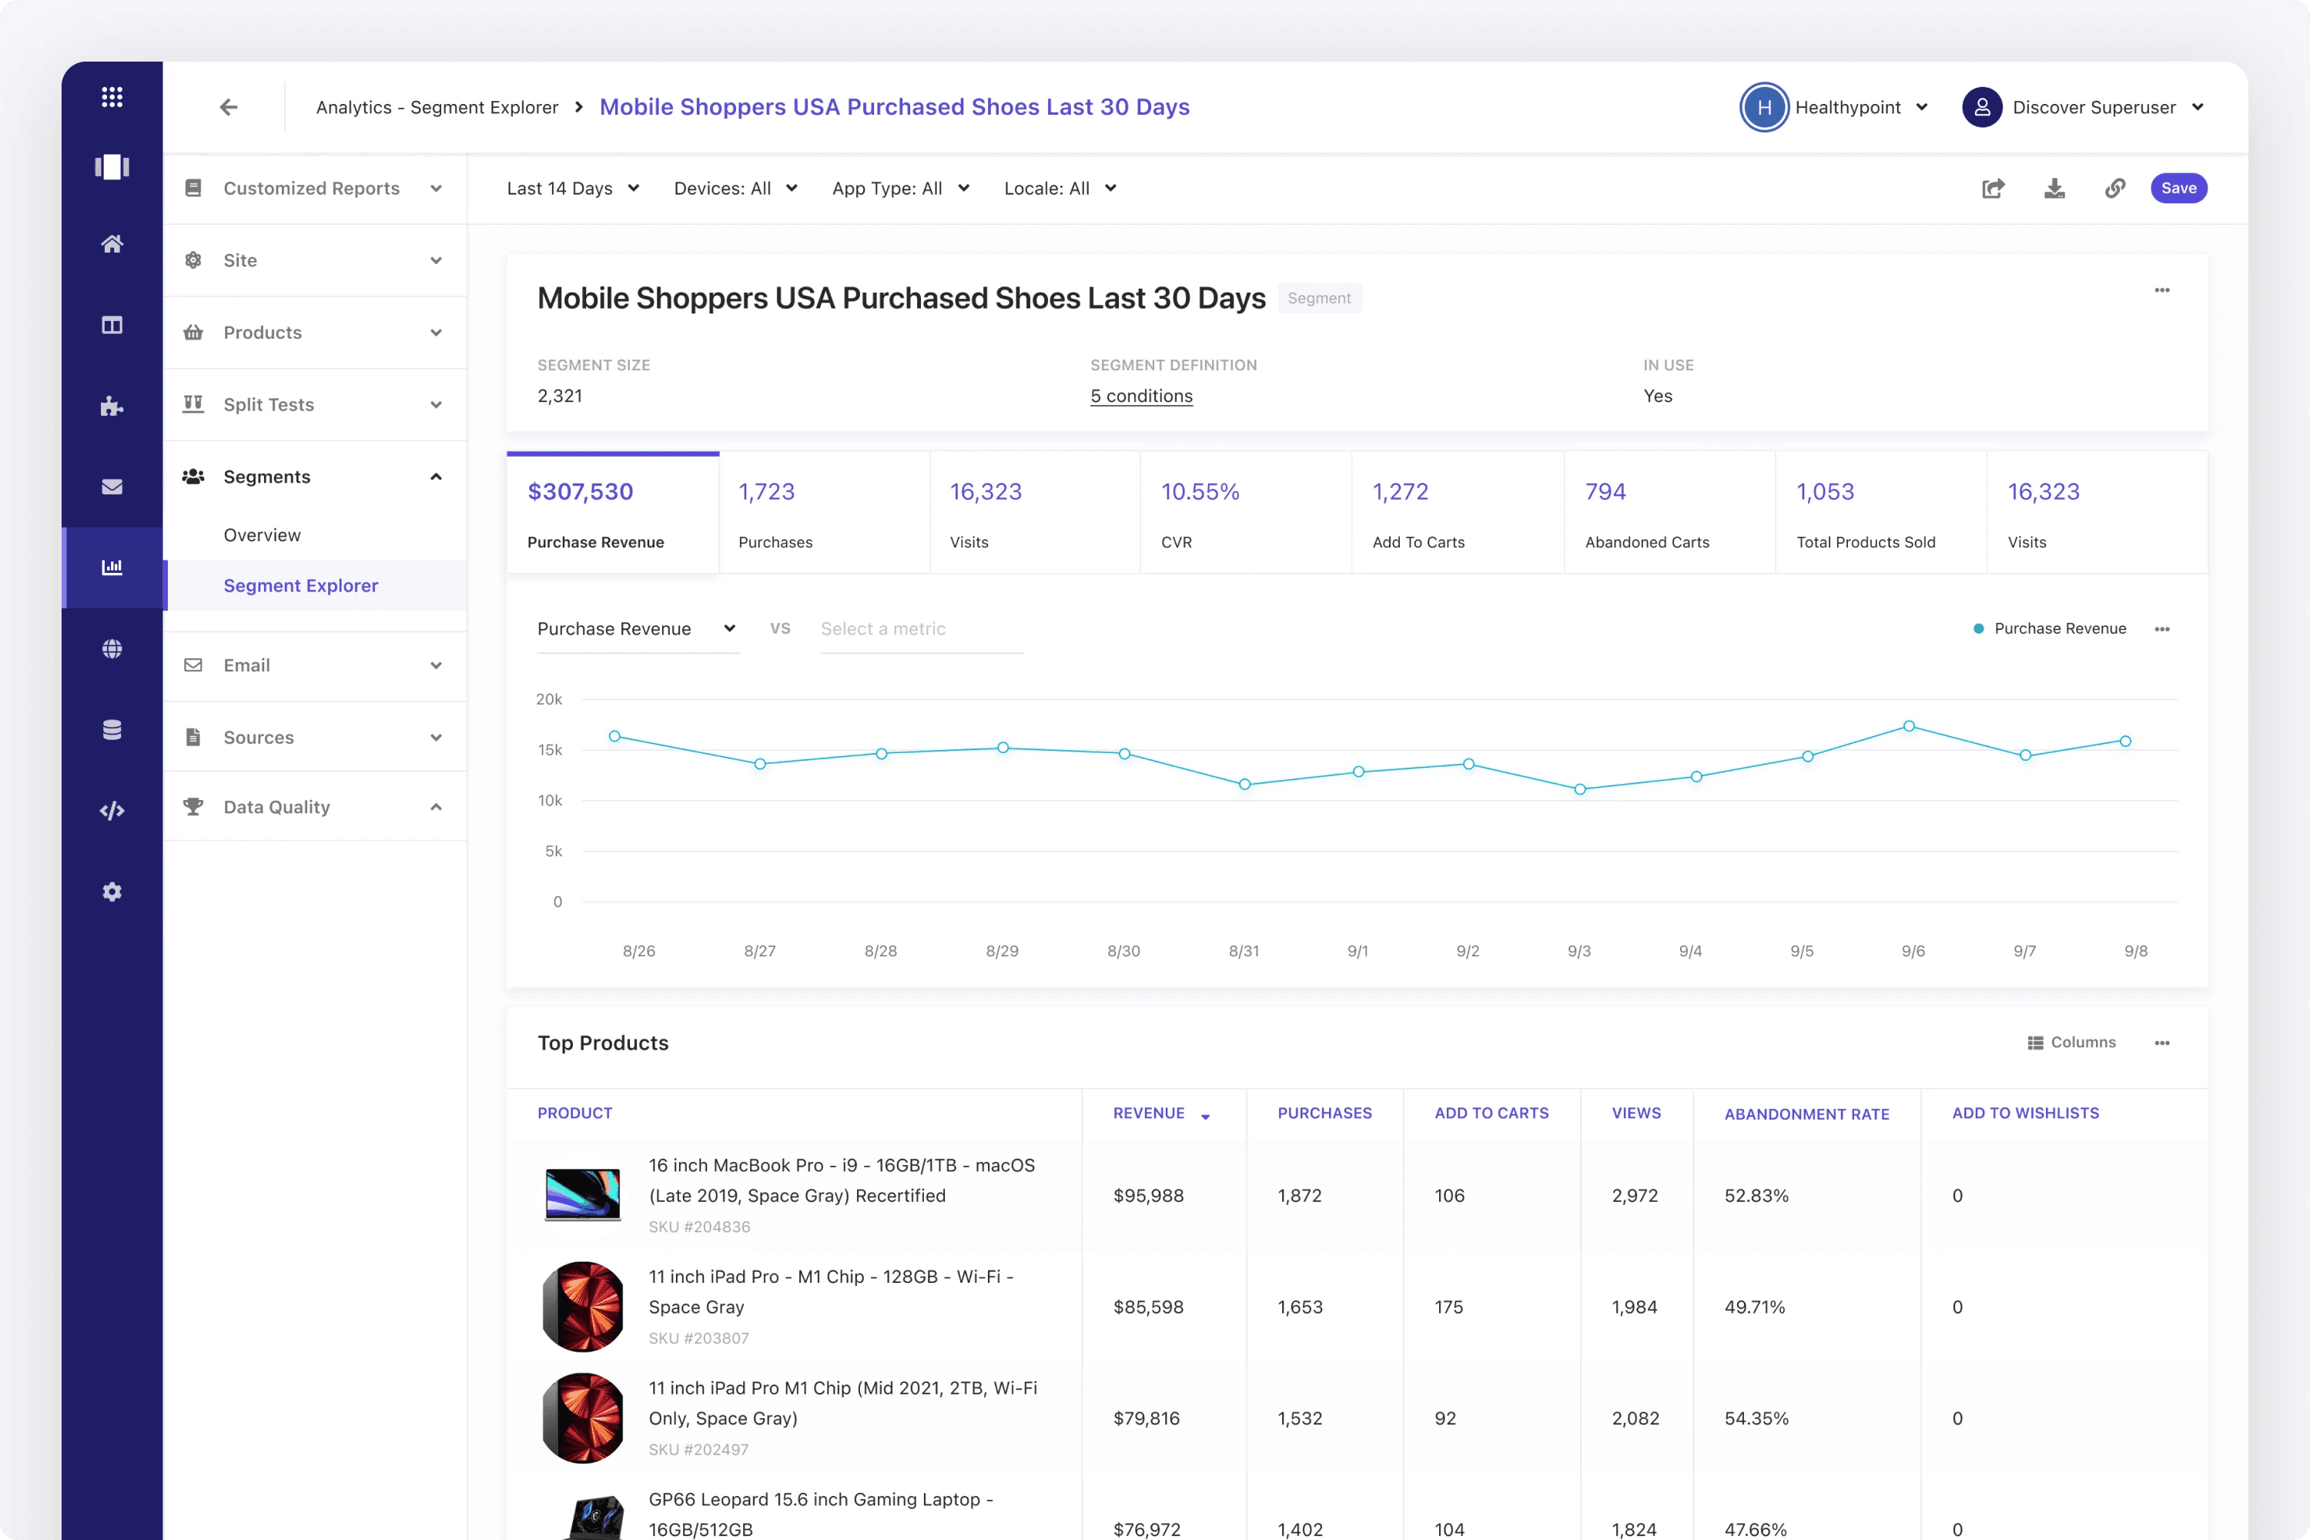
Task: Open Overview under Segments
Action: pyautogui.click(x=263, y=534)
